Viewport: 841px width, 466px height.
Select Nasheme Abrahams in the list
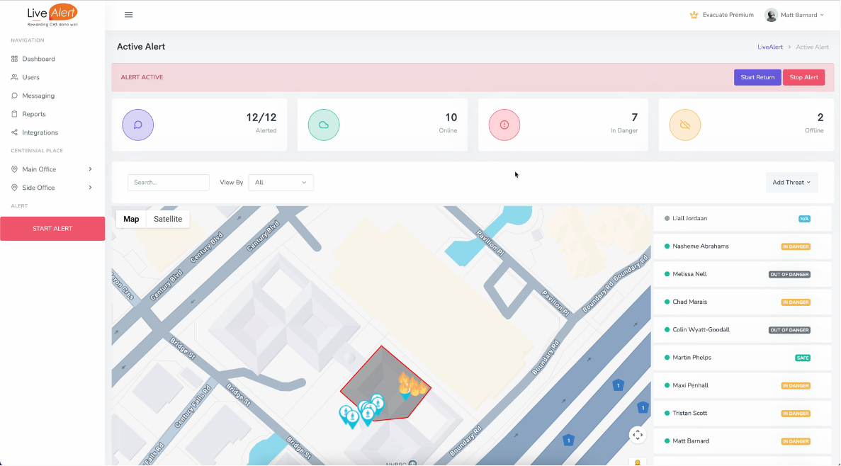[x=743, y=246]
